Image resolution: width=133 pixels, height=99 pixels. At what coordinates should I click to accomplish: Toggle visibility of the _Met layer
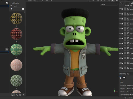point(120,53)
